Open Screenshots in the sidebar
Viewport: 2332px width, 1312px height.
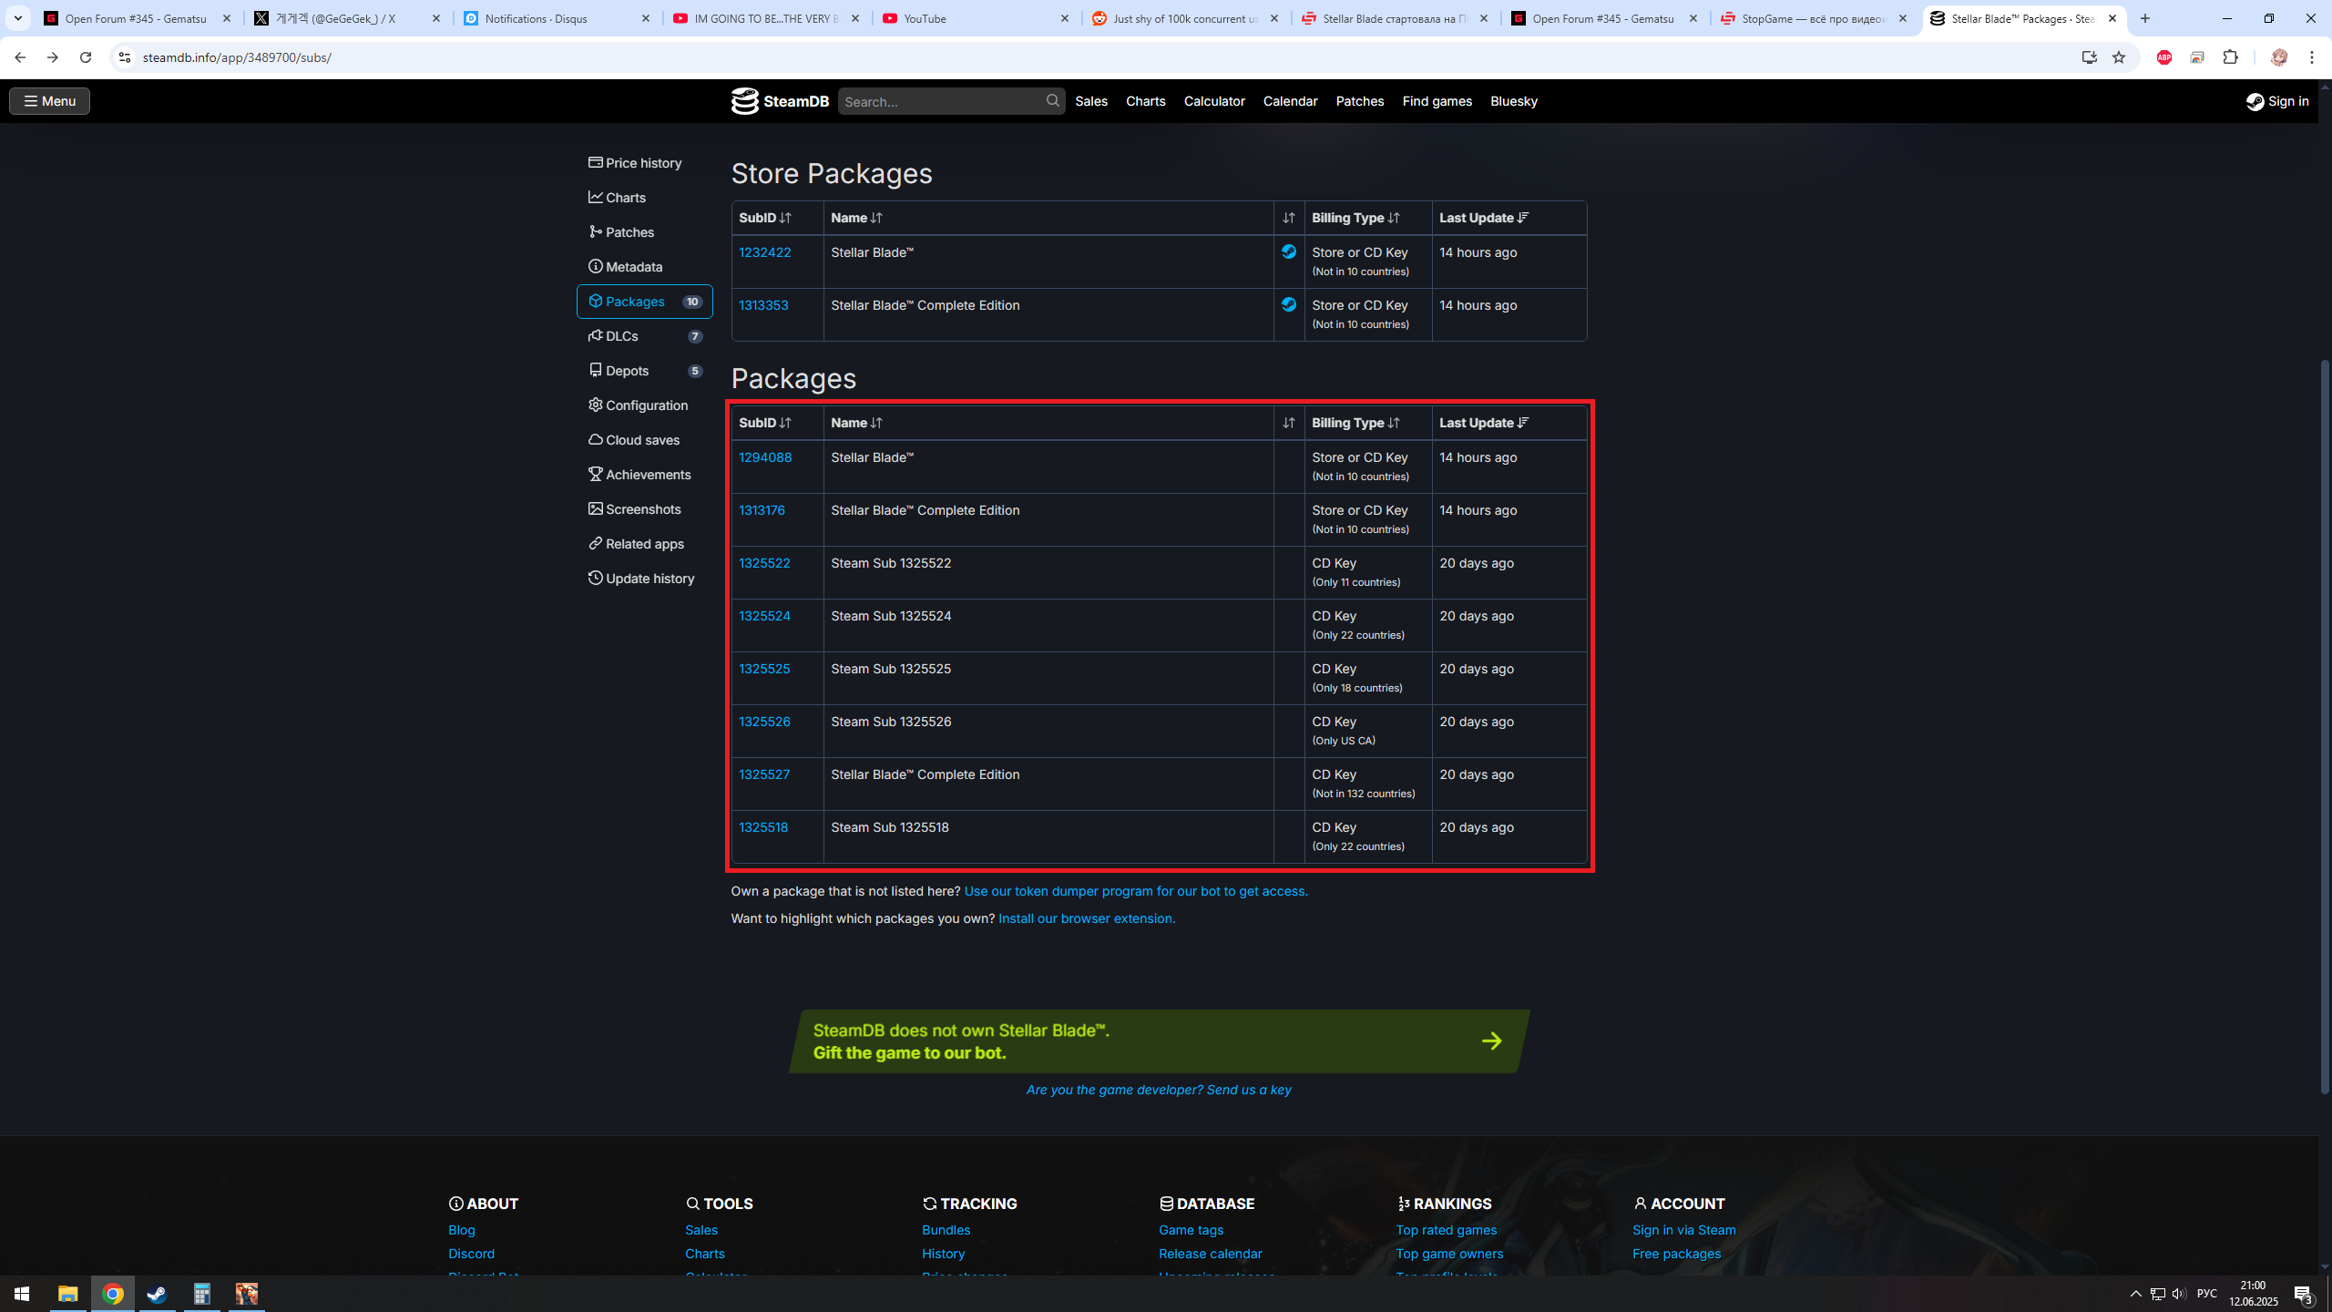(645, 509)
